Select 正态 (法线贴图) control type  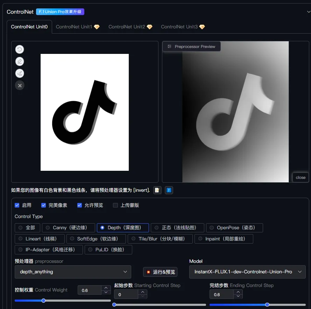177,227
